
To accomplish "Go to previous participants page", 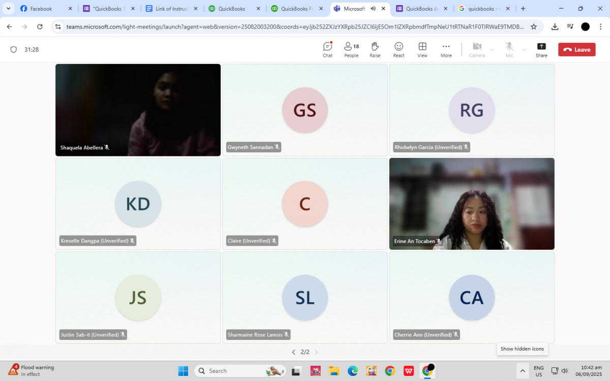I will tap(293, 352).
